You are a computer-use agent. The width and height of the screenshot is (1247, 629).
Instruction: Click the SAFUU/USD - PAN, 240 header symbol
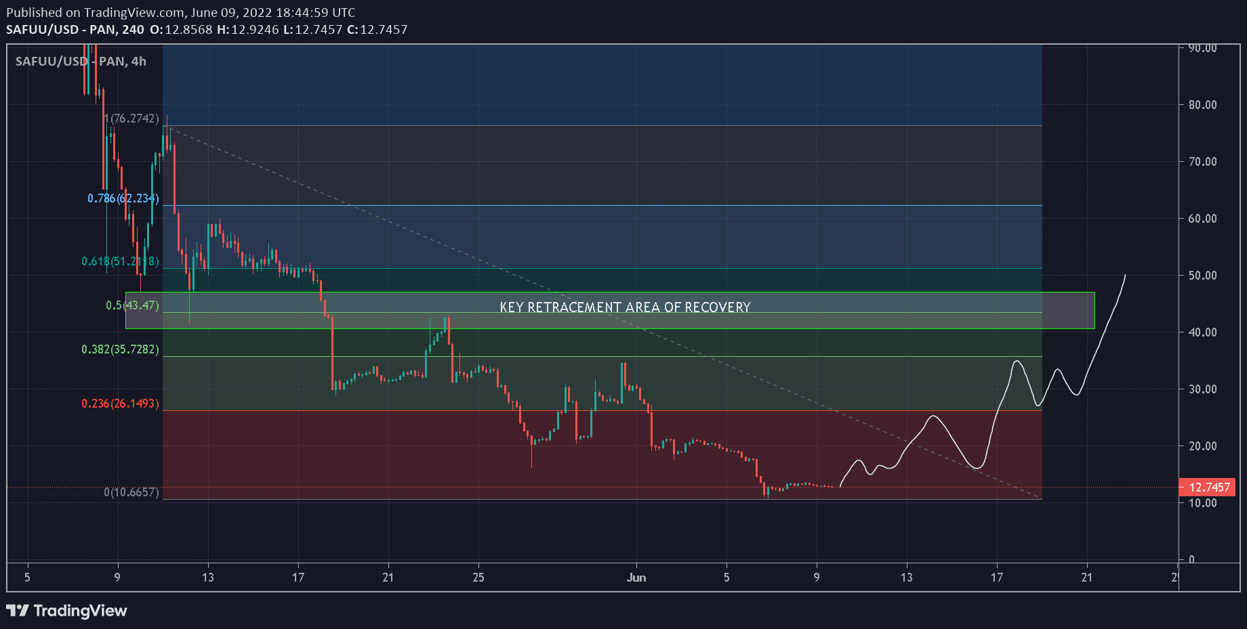[75, 30]
